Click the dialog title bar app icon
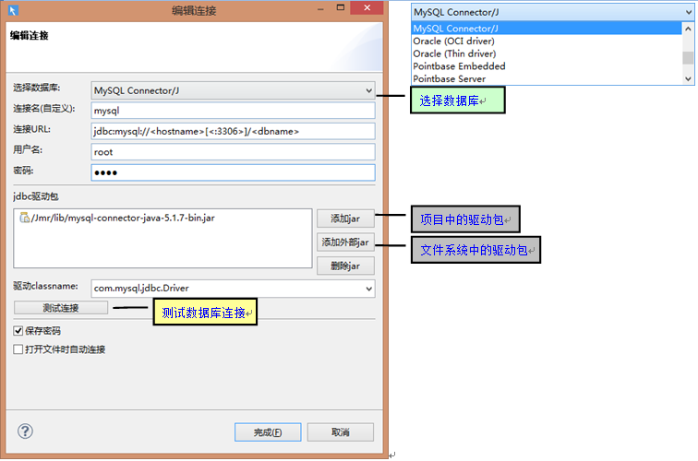This screenshot has height=461, width=698. point(13,10)
